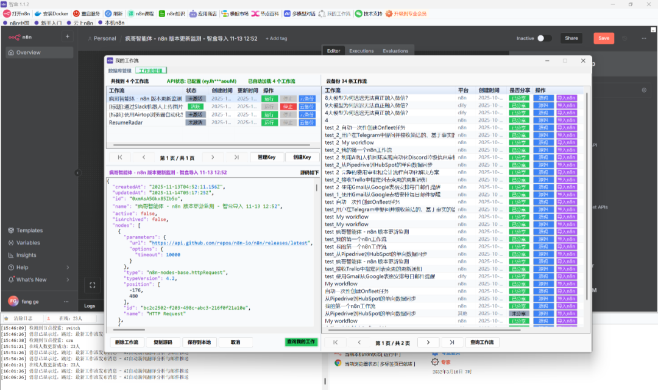
Task: Click the 重启服务 power icon
Action: click(76, 13)
